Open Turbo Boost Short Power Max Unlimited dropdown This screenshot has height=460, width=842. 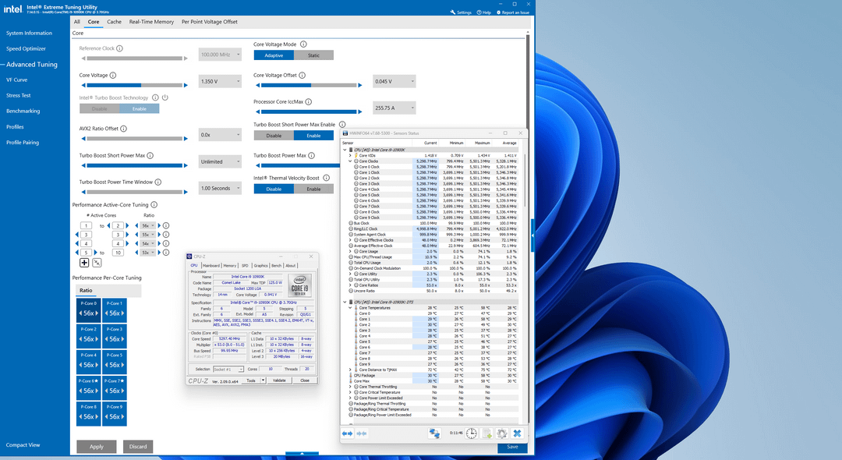220,161
